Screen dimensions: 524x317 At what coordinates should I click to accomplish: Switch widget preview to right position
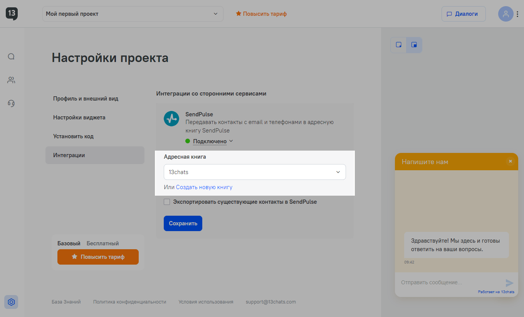coord(414,45)
